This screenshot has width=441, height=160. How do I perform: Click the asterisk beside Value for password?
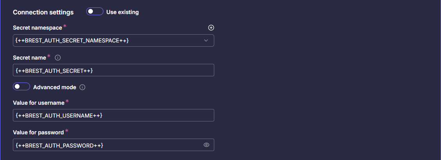tap(67, 131)
